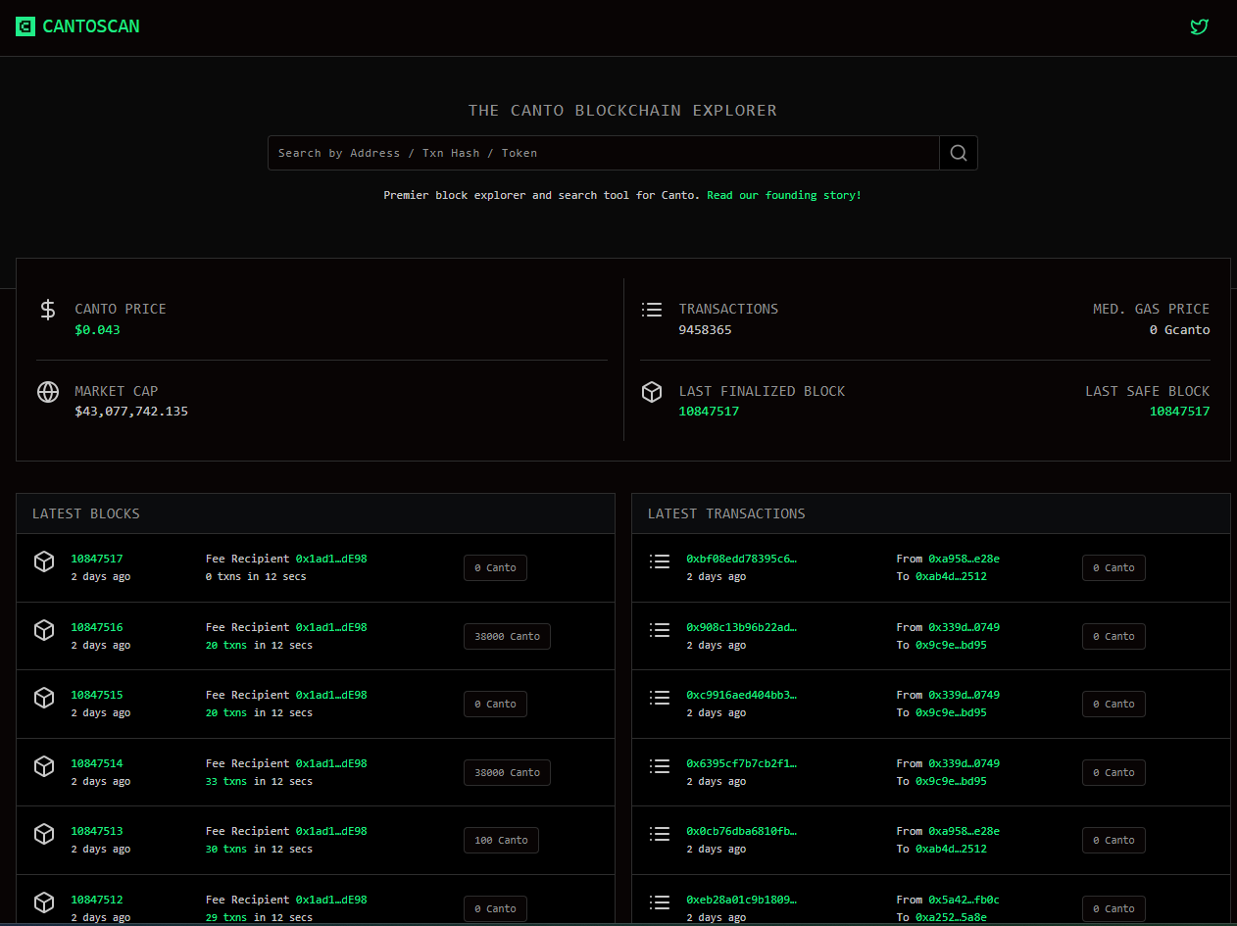This screenshot has height=926, width=1237.
Task: Open block 10847516 details
Action: pos(97,627)
